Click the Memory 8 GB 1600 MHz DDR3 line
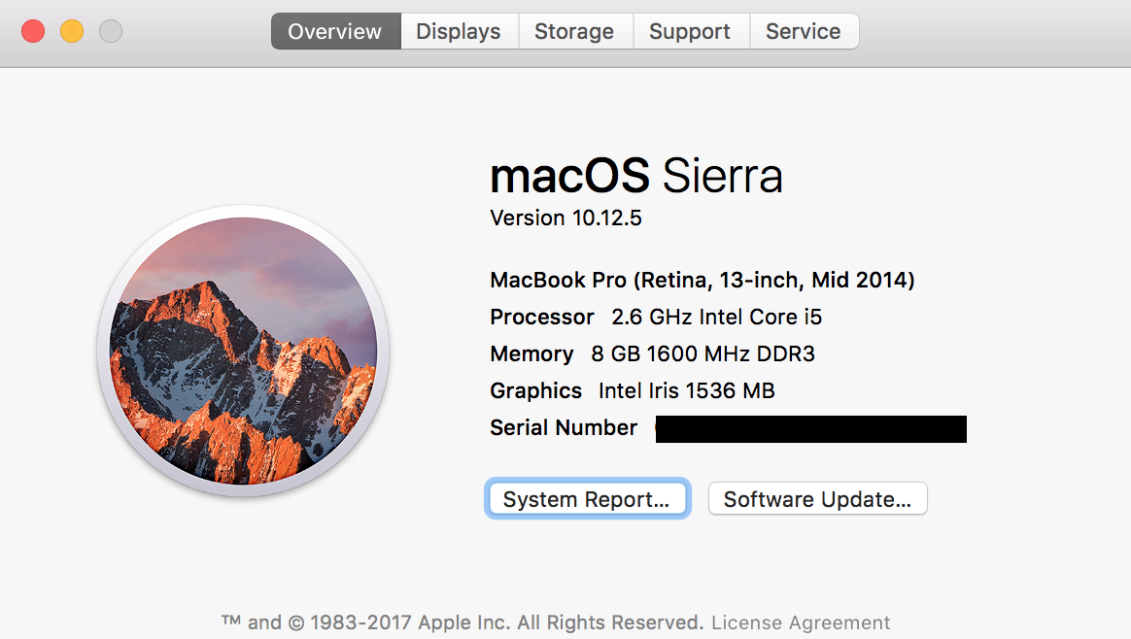This screenshot has height=639, width=1131. pyautogui.click(x=652, y=354)
